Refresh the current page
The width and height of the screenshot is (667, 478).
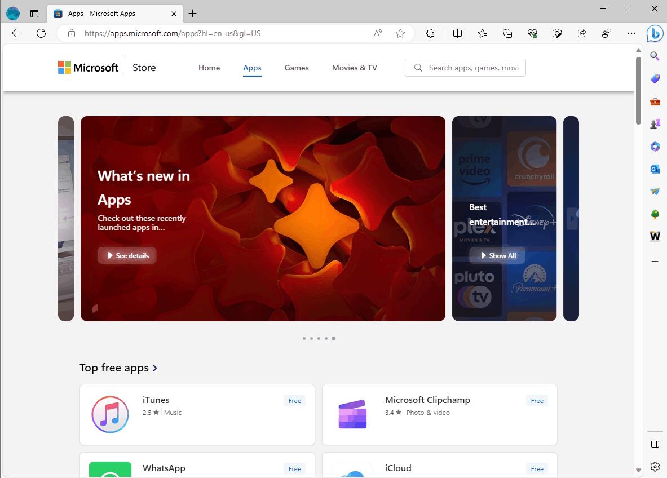[x=41, y=33]
